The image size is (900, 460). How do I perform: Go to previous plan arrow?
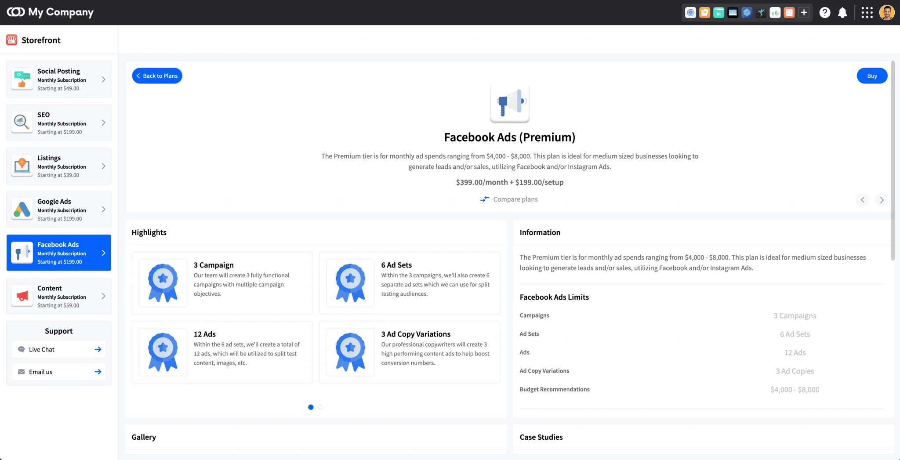coord(863,200)
